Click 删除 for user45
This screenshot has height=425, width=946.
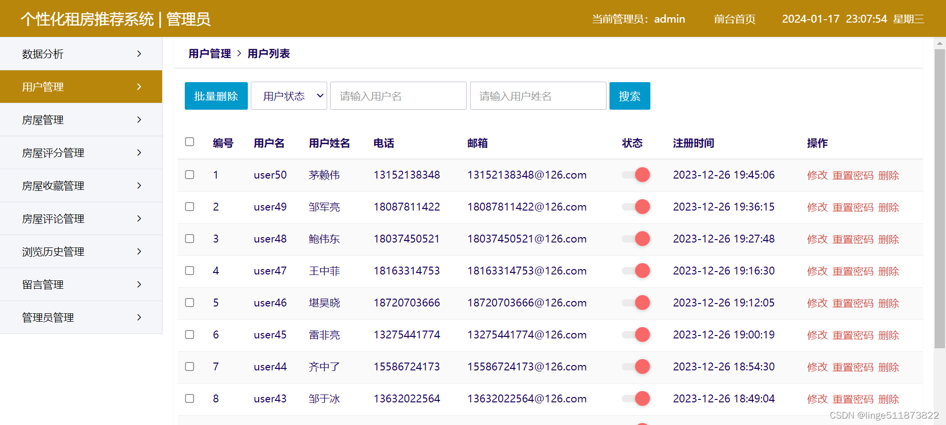tap(889, 335)
